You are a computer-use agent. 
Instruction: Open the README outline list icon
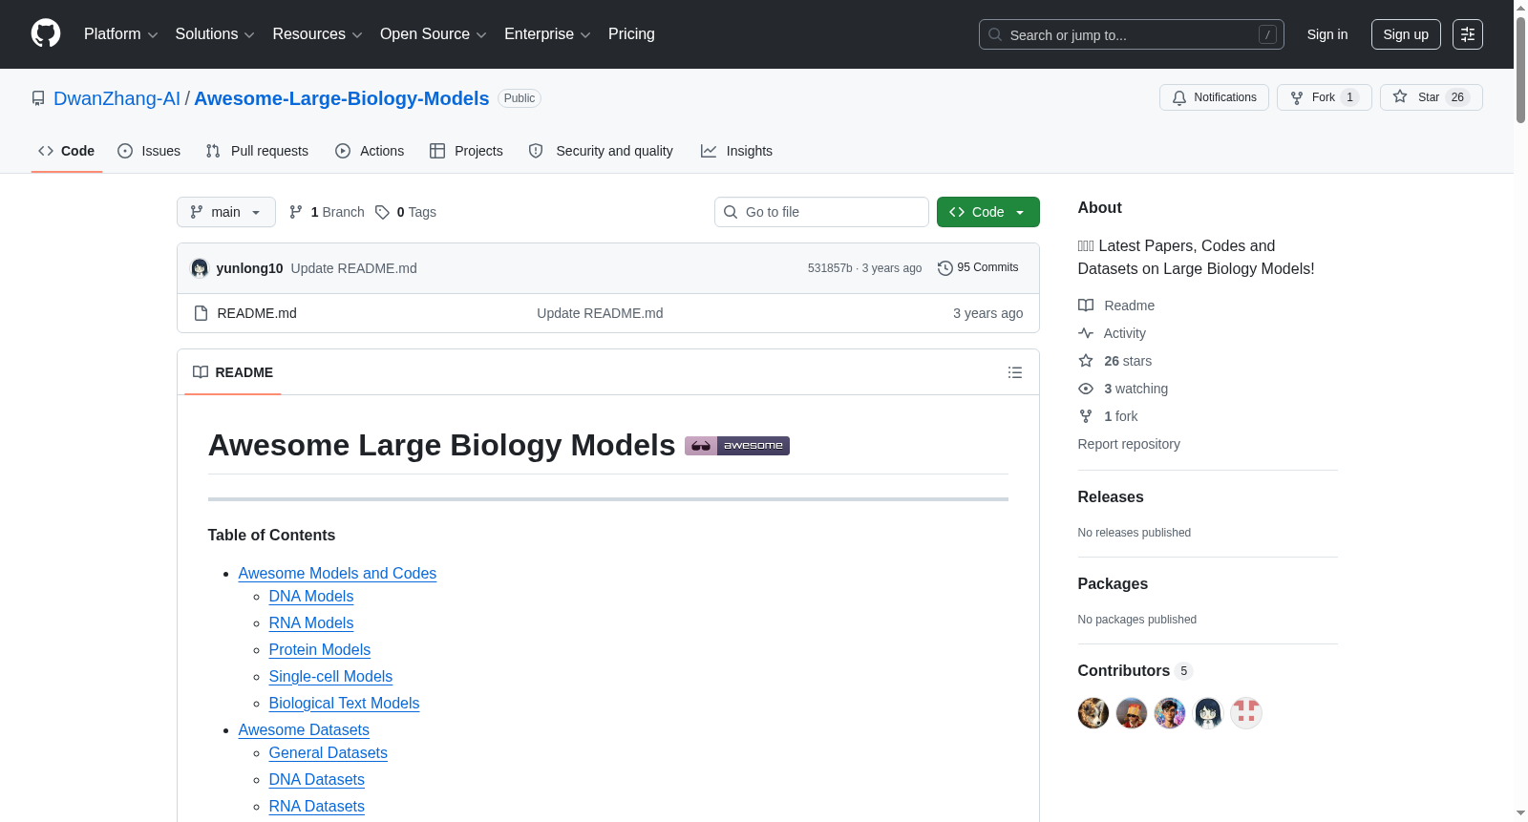tap(1015, 372)
